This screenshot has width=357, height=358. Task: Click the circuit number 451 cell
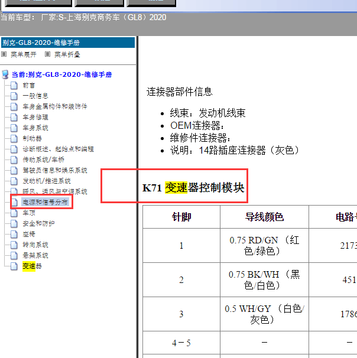pos(333,280)
